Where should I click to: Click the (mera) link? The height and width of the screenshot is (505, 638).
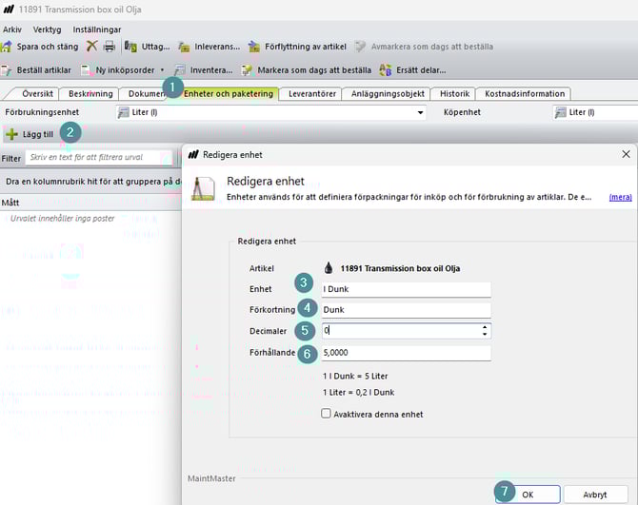(x=620, y=197)
